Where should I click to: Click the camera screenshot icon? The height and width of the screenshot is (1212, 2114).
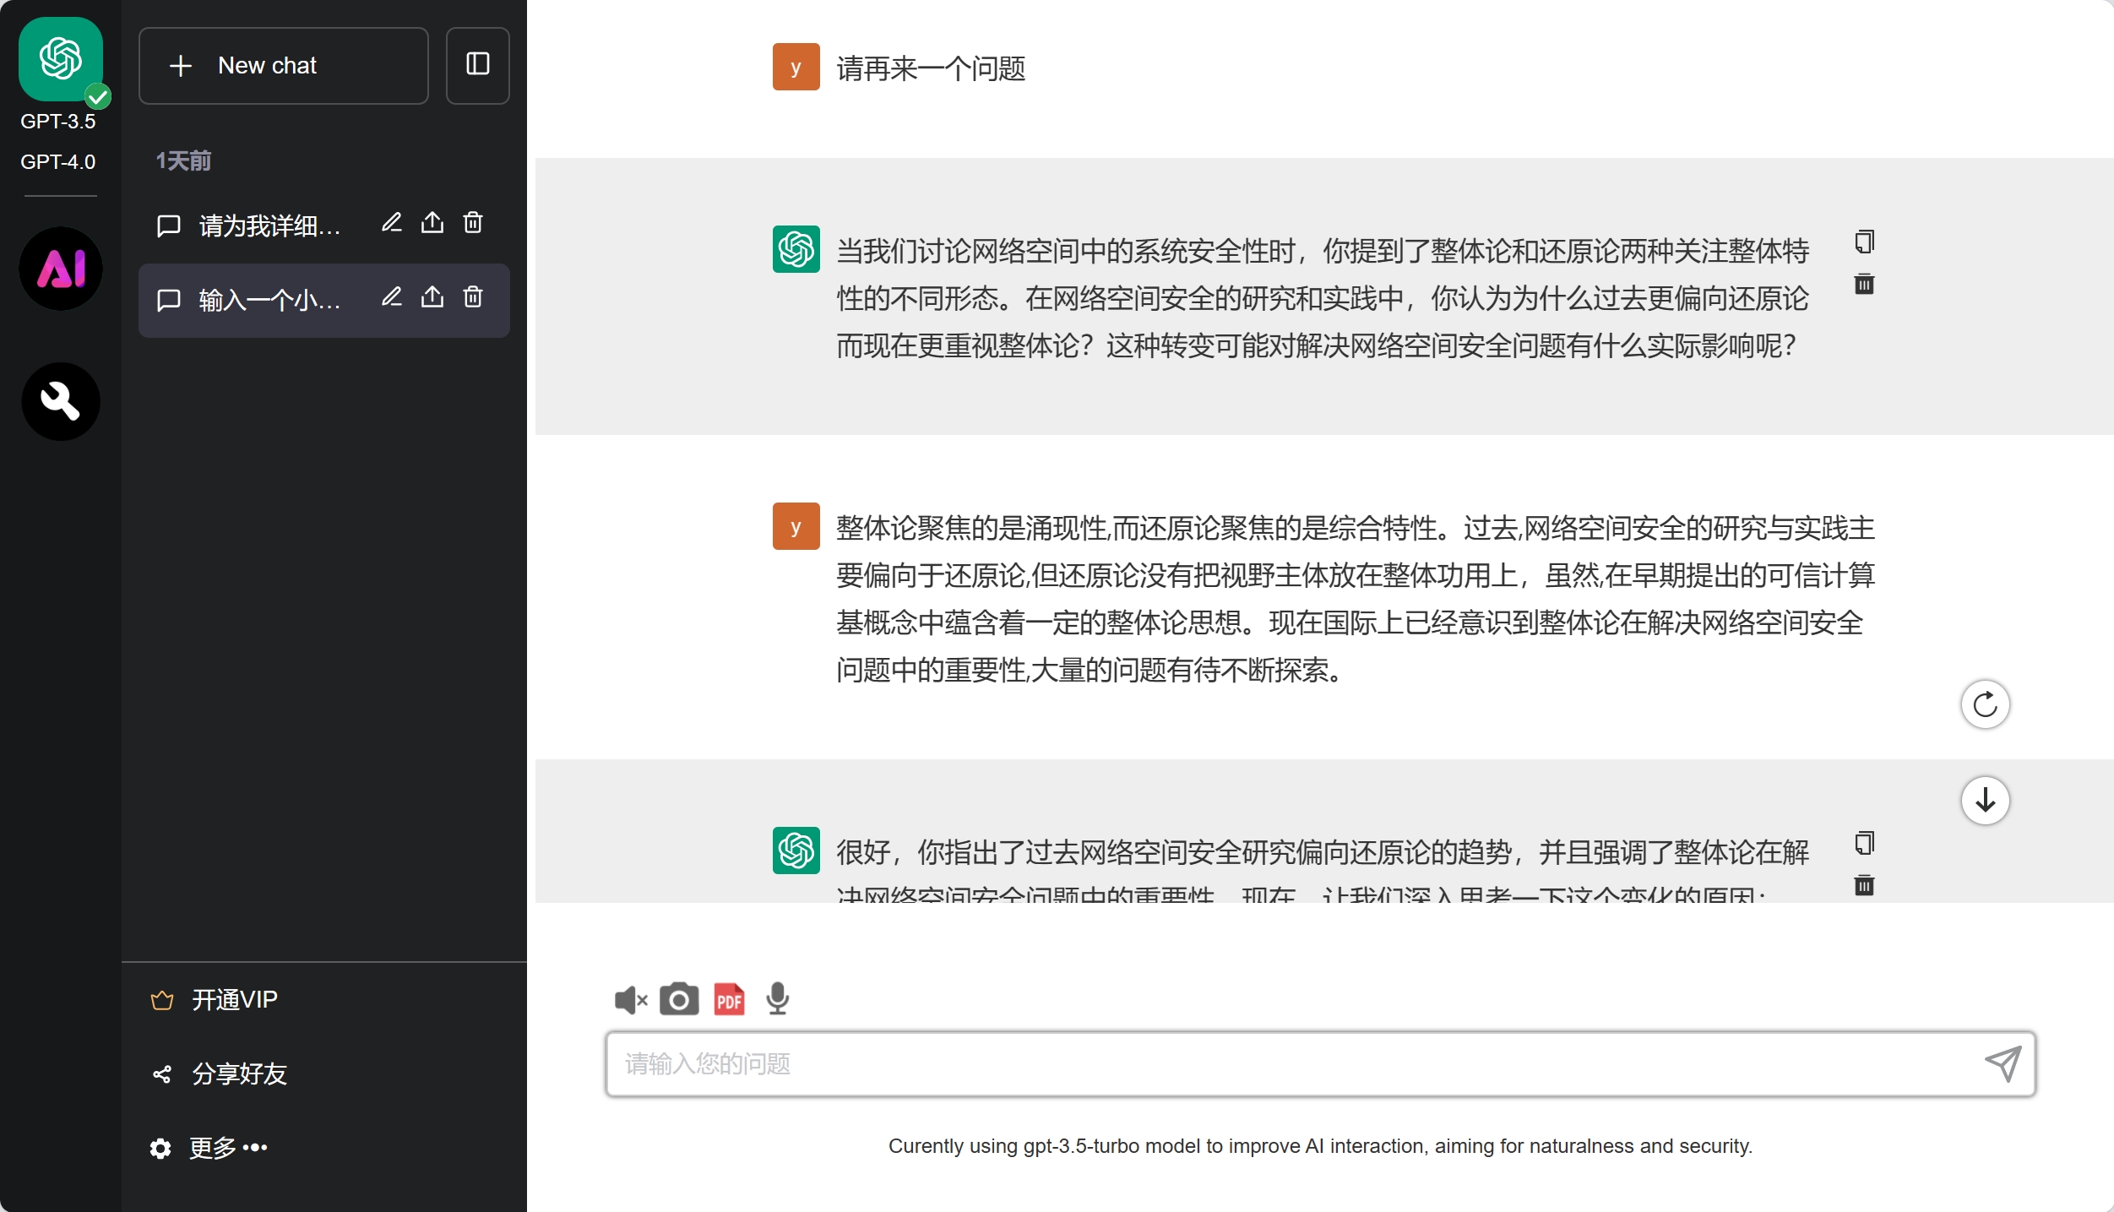[679, 999]
